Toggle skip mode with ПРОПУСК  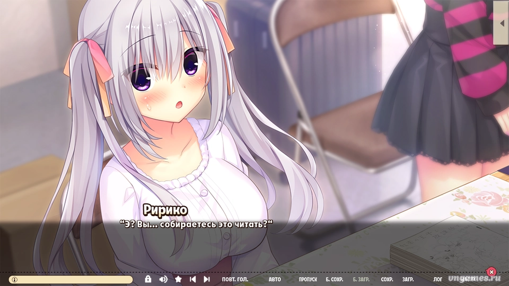tap(308, 279)
